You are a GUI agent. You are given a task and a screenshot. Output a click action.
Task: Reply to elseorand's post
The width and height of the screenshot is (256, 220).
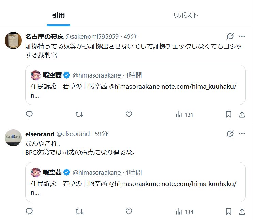(29, 211)
